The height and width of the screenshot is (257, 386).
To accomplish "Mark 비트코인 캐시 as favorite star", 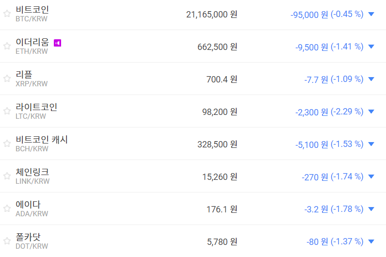I will (7, 144).
